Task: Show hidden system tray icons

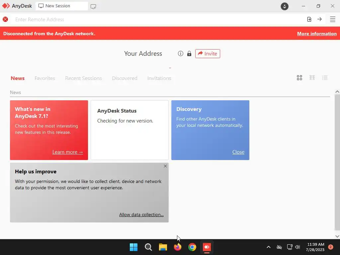Action: pos(268,247)
